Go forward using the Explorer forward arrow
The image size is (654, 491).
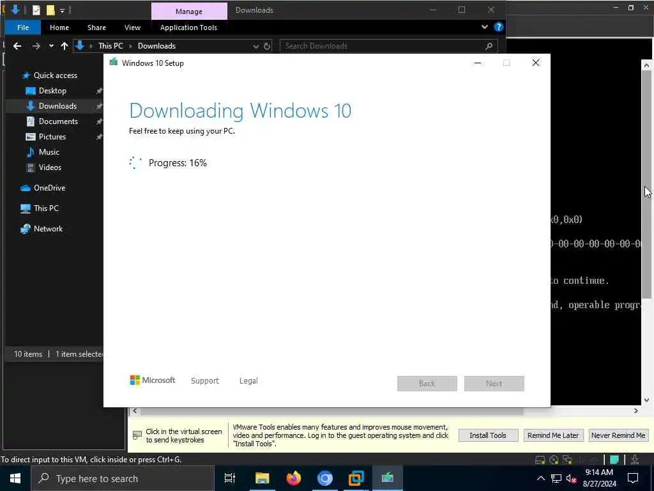(x=36, y=46)
